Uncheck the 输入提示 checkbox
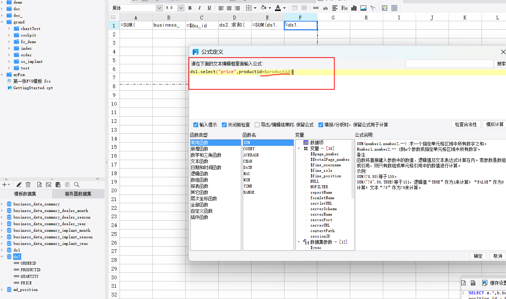The height and width of the screenshot is (299, 506). (x=196, y=125)
